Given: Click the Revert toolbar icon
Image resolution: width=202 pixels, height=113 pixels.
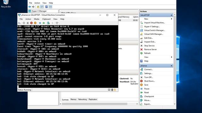Looking at the screenshot, I should coord(52,23).
